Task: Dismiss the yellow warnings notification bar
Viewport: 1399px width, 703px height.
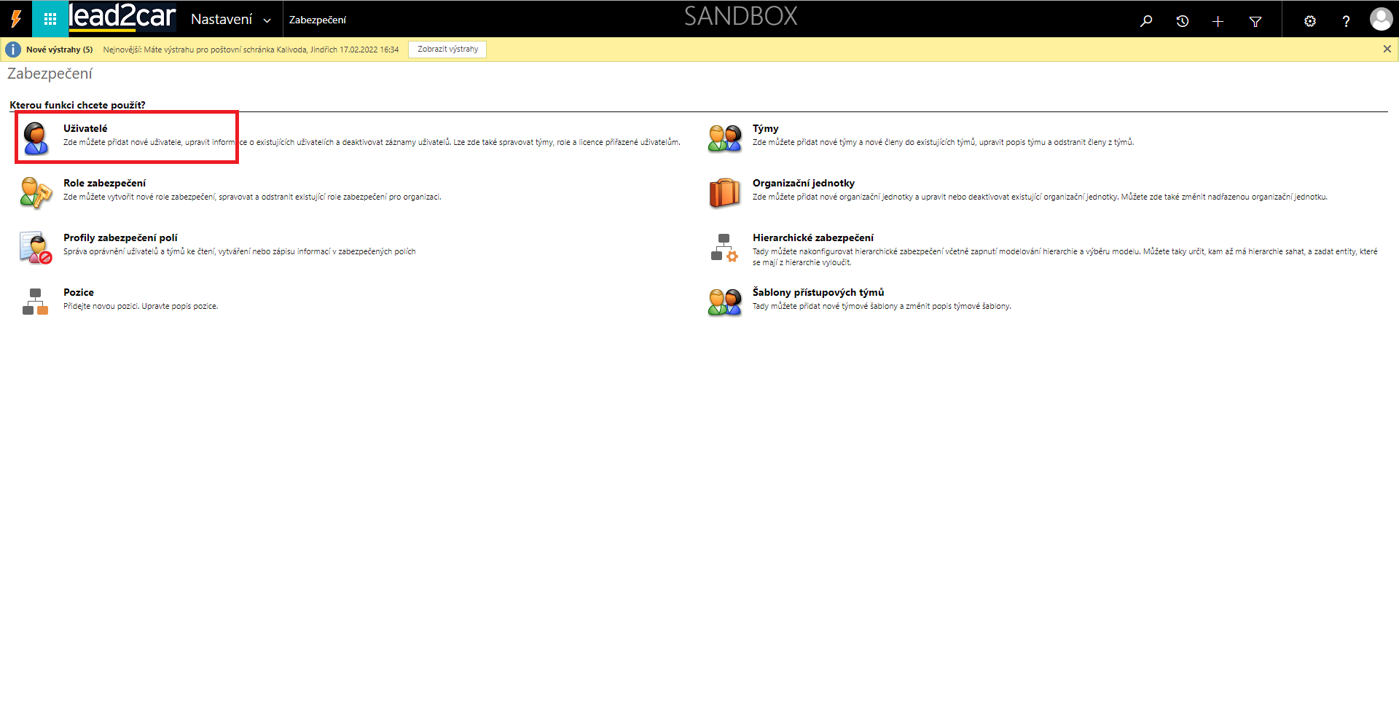Action: (1387, 49)
